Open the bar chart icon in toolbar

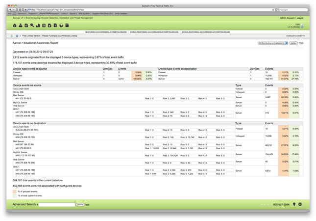point(38,26)
